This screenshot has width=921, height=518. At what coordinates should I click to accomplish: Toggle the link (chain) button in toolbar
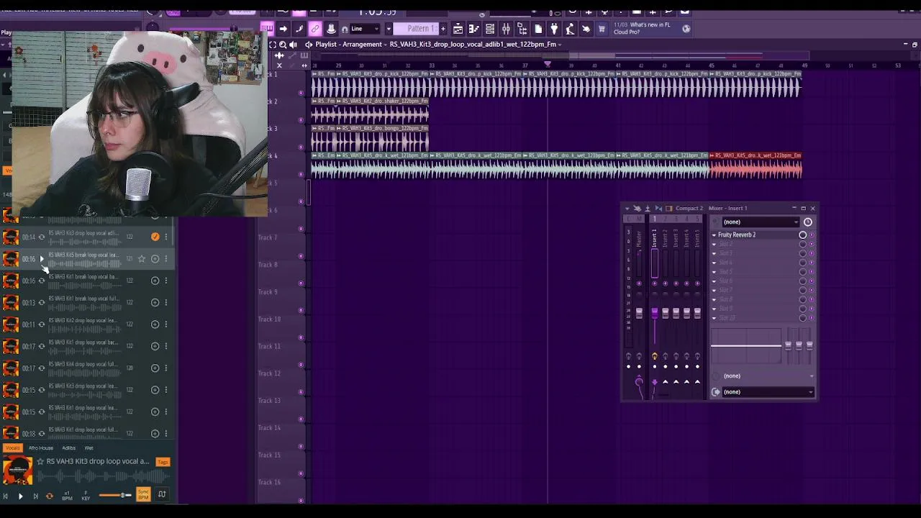(x=315, y=29)
